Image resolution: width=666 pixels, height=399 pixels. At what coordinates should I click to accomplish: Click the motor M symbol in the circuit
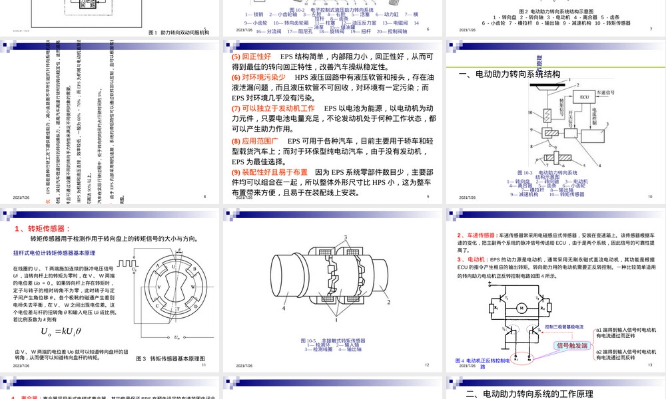(x=521, y=309)
